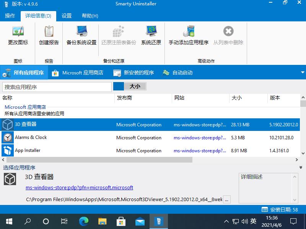306x229 pixels.
Task: Switch to the 操作 ribbon tab
Action: 10,16
